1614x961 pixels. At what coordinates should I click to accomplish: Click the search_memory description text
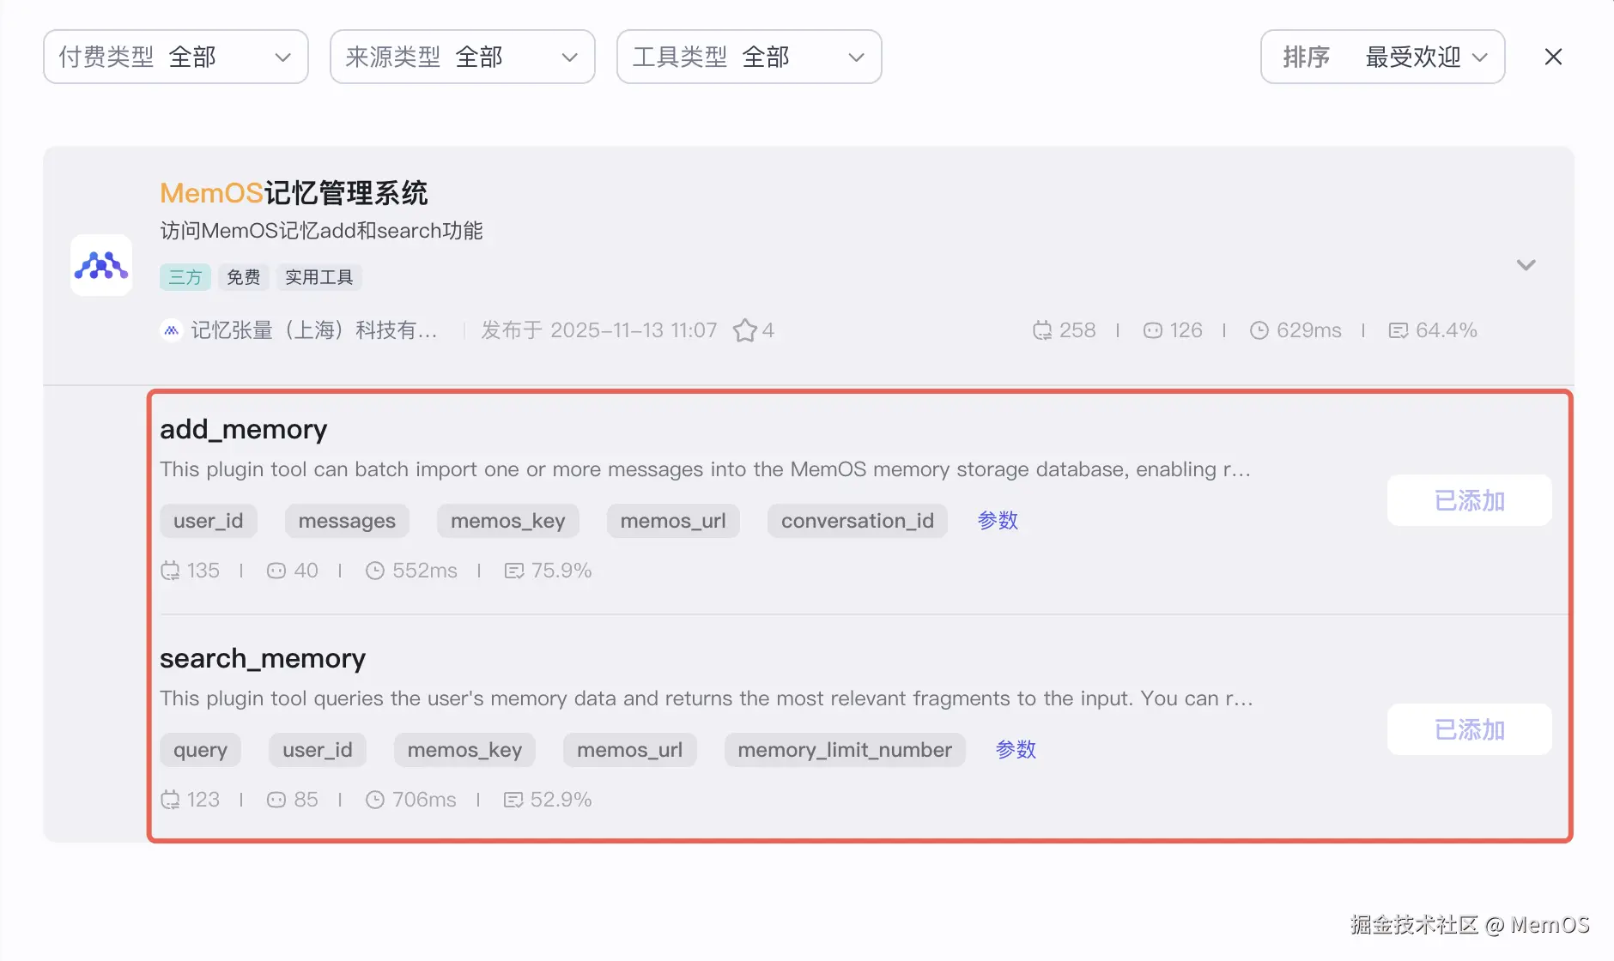pyautogui.click(x=707, y=698)
